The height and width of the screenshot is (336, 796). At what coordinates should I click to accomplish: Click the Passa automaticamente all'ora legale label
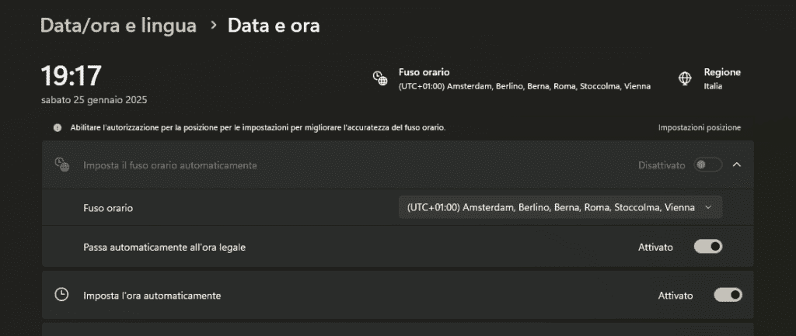(x=169, y=247)
